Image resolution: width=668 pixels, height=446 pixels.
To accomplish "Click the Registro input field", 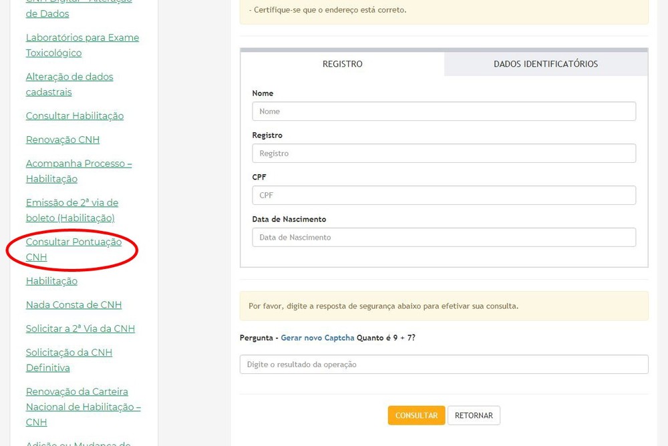I will pos(443,153).
